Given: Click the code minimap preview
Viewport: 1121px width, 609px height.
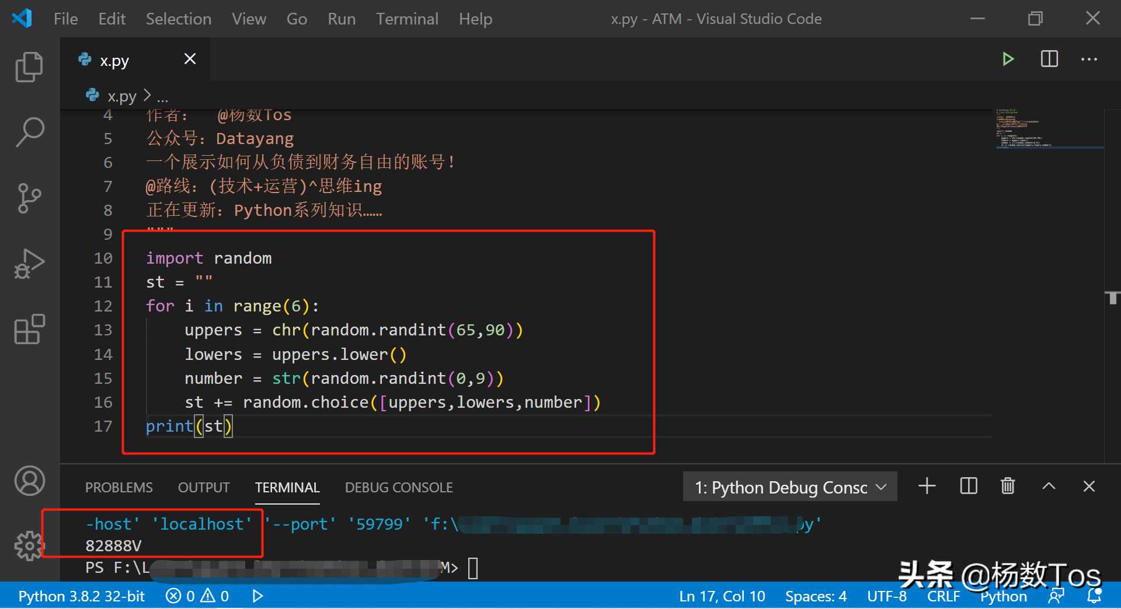Looking at the screenshot, I should (x=1049, y=128).
